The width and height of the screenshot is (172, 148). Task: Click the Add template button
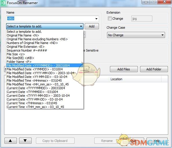point(92,26)
